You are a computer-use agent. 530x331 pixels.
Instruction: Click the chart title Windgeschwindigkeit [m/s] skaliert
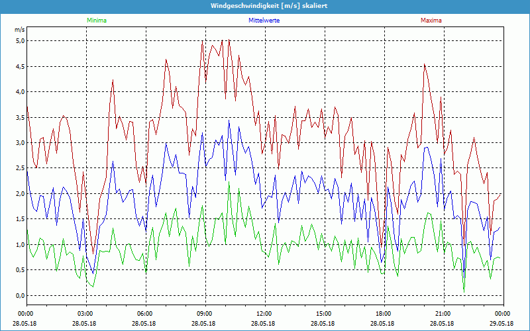269,6
